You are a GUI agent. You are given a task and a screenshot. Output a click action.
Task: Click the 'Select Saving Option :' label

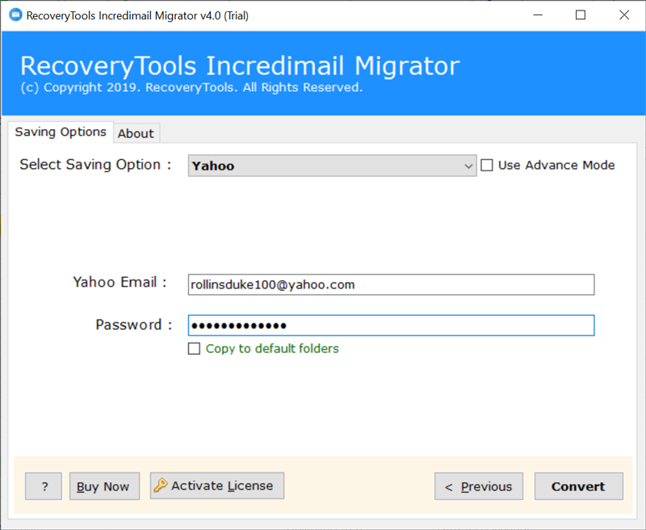[x=95, y=165]
